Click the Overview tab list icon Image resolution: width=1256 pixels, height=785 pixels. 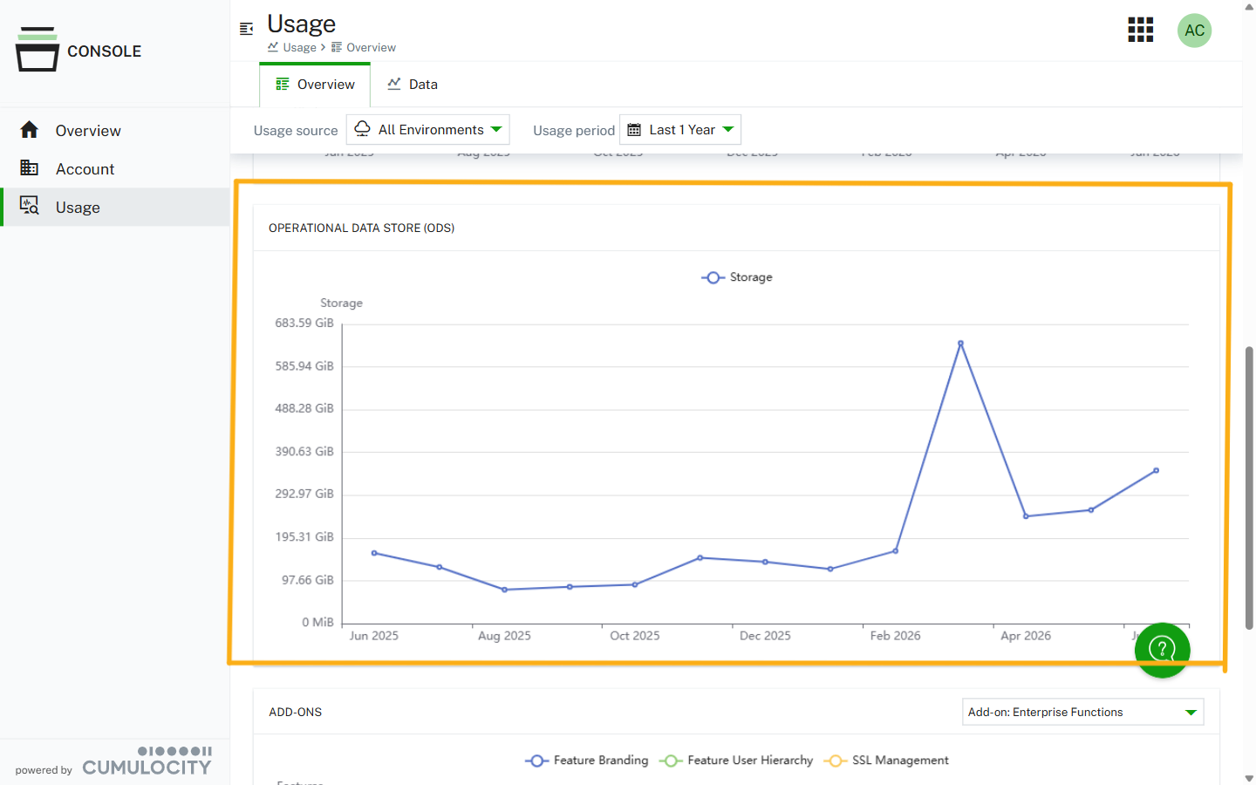pyautogui.click(x=283, y=84)
